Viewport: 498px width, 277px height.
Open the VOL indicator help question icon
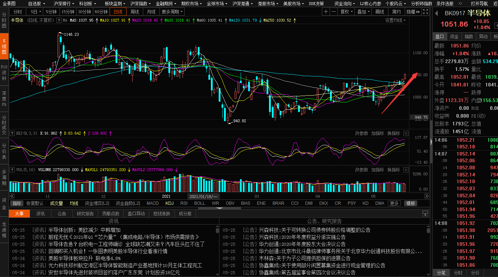tap(13, 170)
